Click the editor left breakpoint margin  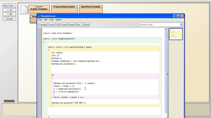tap(40, 73)
